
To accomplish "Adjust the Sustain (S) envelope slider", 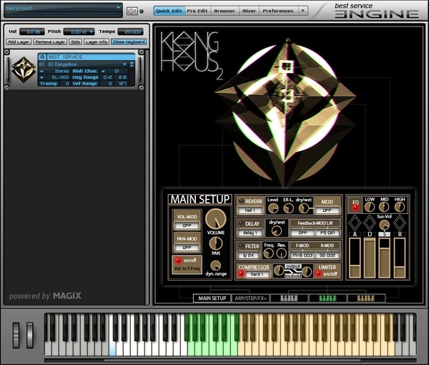I will click(x=385, y=258).
